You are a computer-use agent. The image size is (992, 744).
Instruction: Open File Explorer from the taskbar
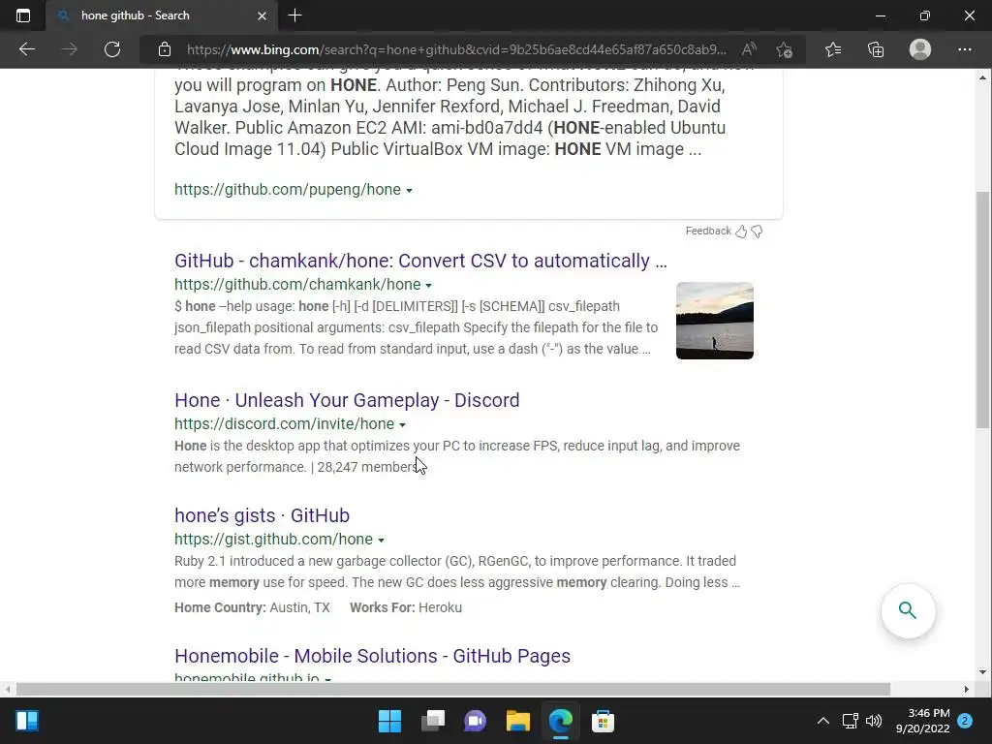518,721
